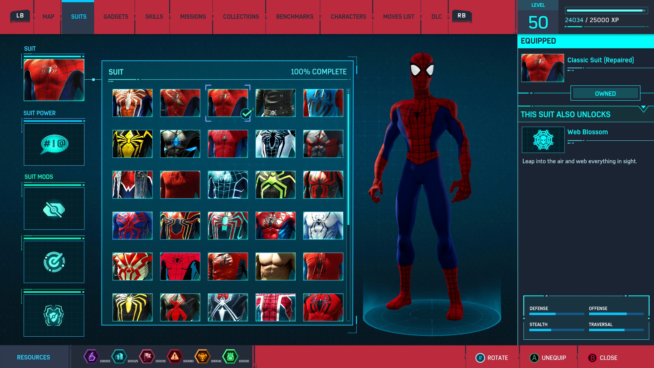This screenshot has width=654, height=368.
Task: Click the green backpack token icon
Action: [x=230, y=357]
